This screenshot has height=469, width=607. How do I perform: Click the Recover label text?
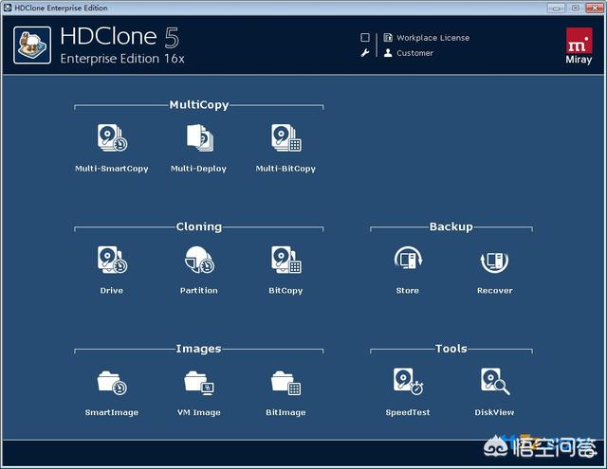tap(495, 290)
